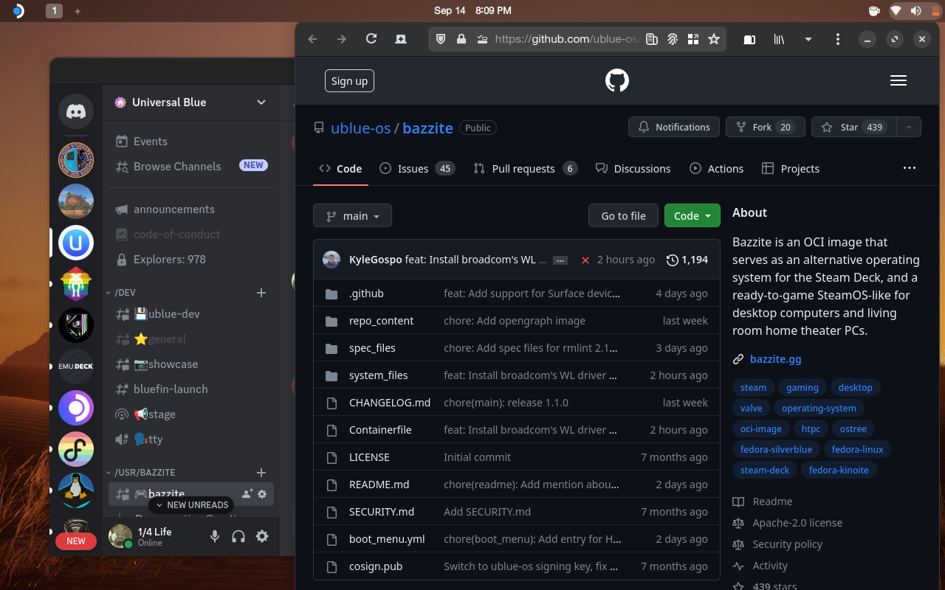Expand the commit message ellipsis
The height and width of the screenshot is (590, 945).
[560, 260]
